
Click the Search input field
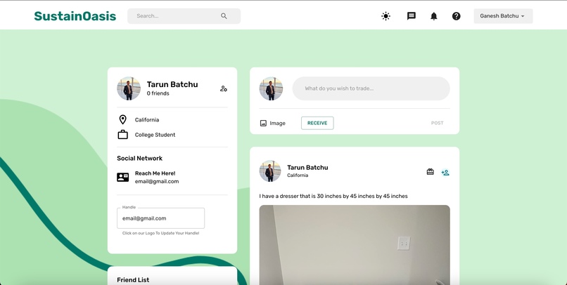(x=184, y=16)
